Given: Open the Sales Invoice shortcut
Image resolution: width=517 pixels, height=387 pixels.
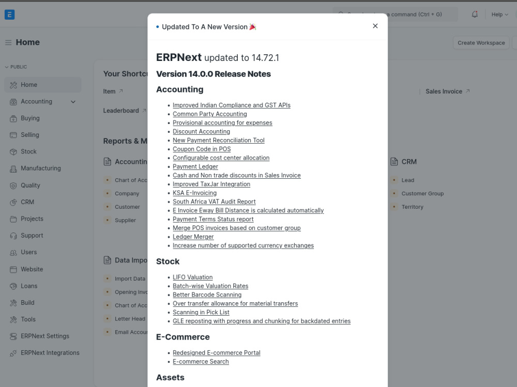Looking at the screenshot, I should [444, 91].
